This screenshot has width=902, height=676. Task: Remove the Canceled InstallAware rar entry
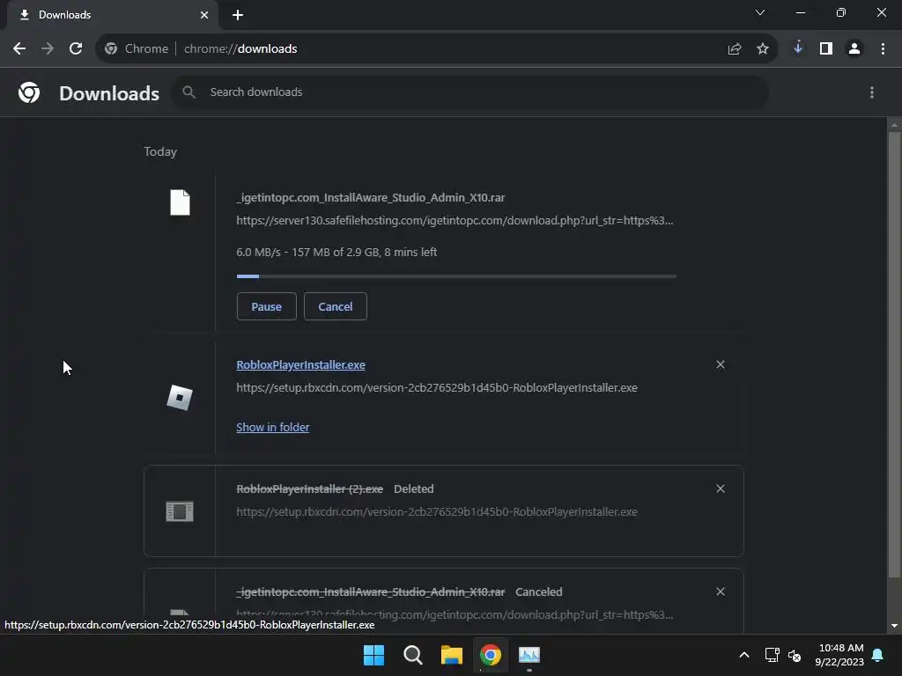[721, 591]
